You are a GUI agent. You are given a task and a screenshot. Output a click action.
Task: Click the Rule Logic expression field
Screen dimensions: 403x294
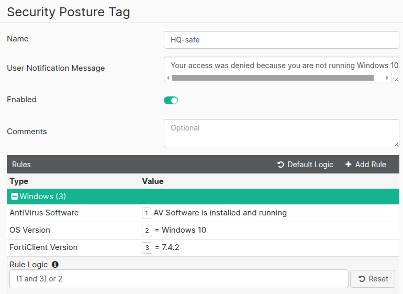(178, 279)
